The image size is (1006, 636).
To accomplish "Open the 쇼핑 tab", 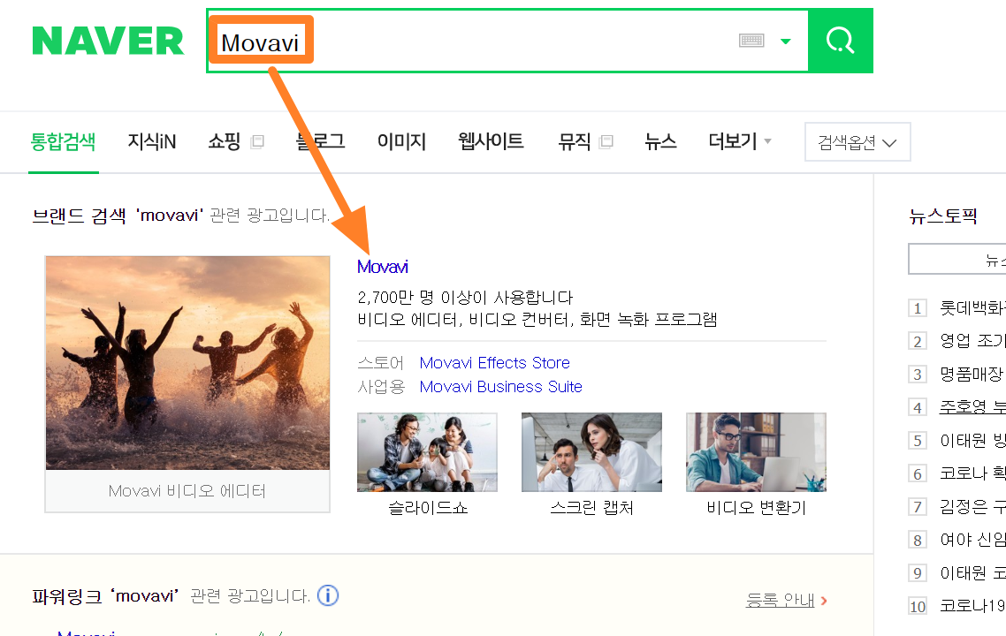I will 224,141.
